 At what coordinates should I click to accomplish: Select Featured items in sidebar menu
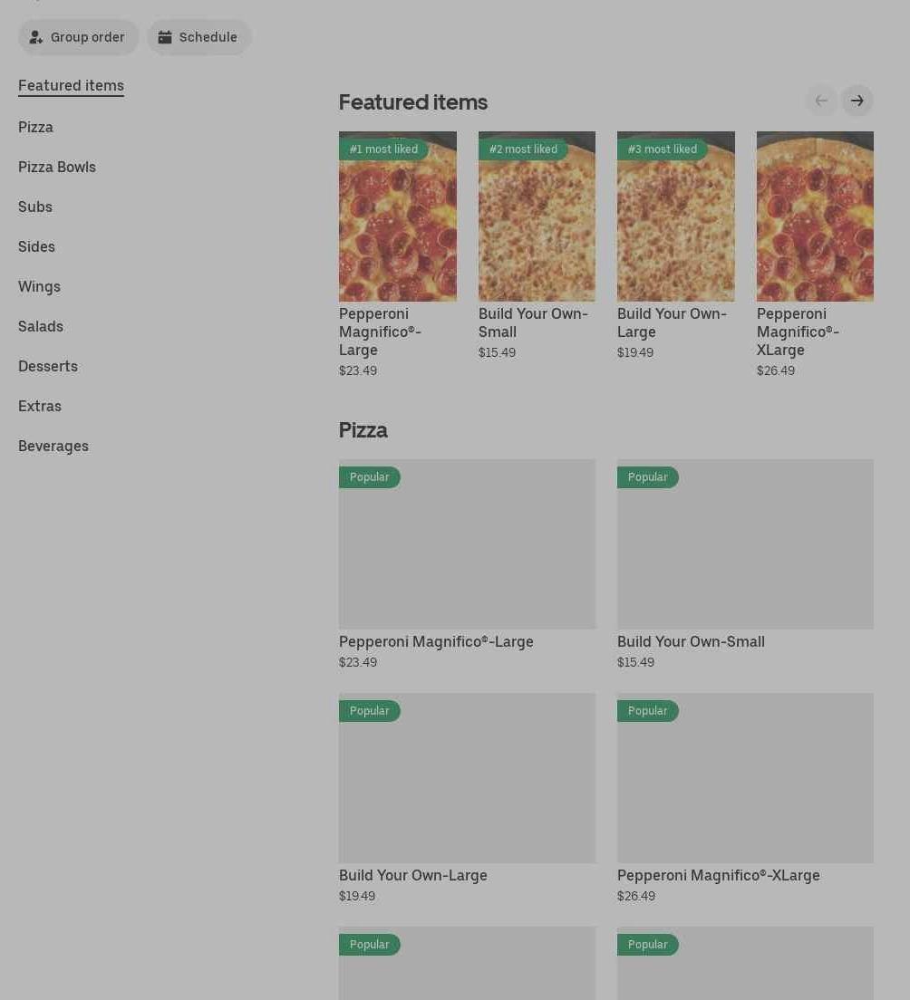[x=71, y=86]
